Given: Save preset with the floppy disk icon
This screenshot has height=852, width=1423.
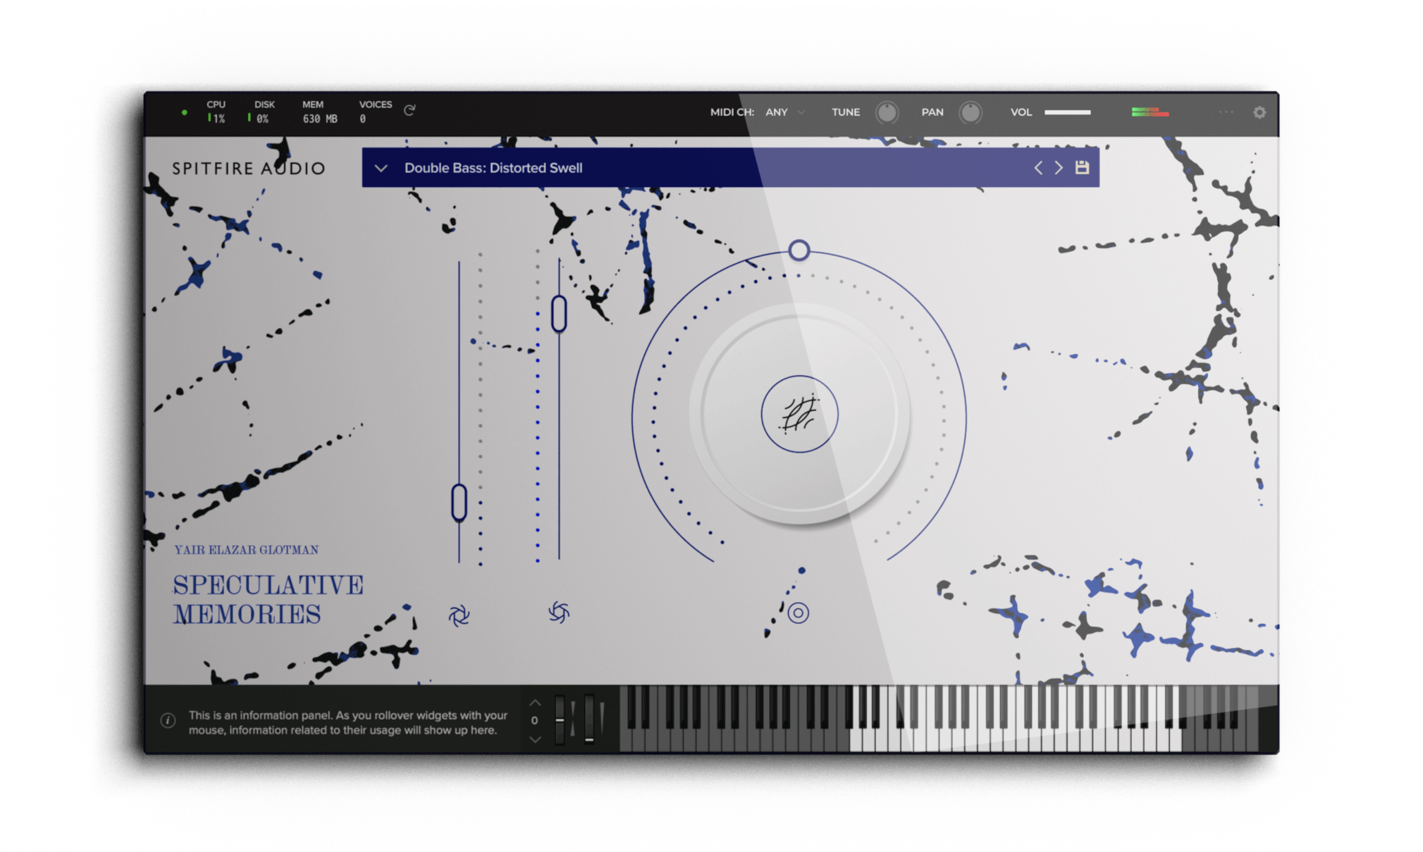Looking at the screenshot, I should [1082, 168].
